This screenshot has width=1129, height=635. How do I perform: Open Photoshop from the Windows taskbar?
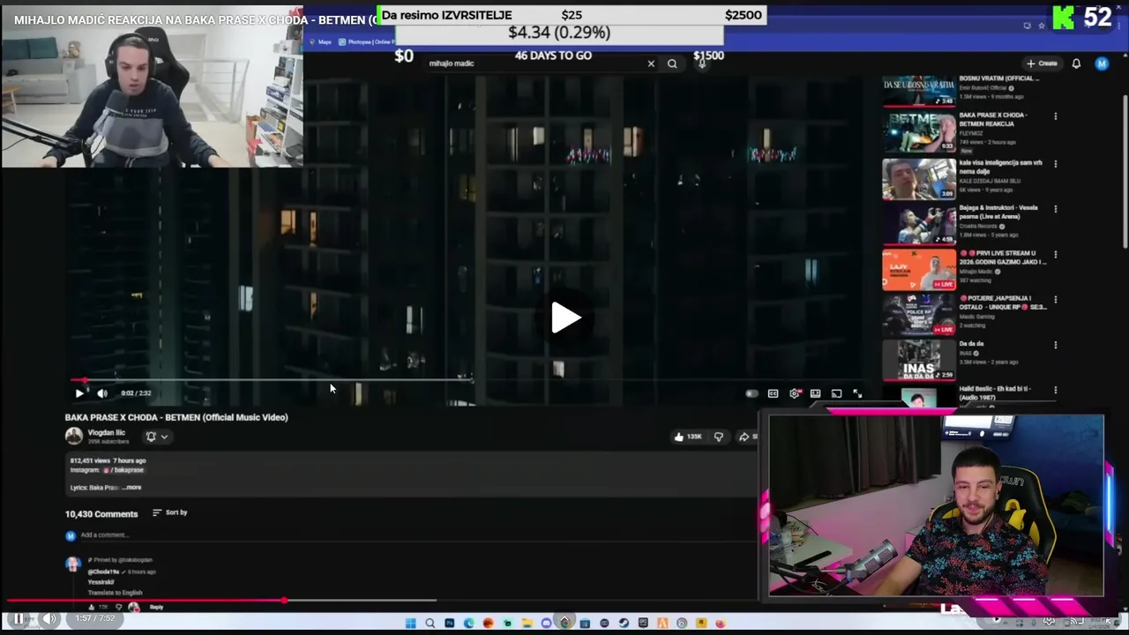(449, 624)
